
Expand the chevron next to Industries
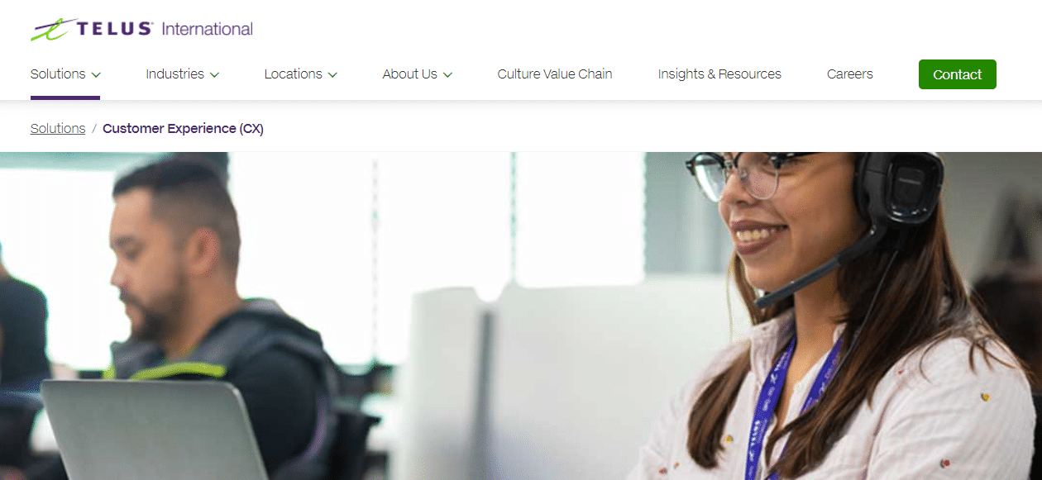(x=214, y=74)
